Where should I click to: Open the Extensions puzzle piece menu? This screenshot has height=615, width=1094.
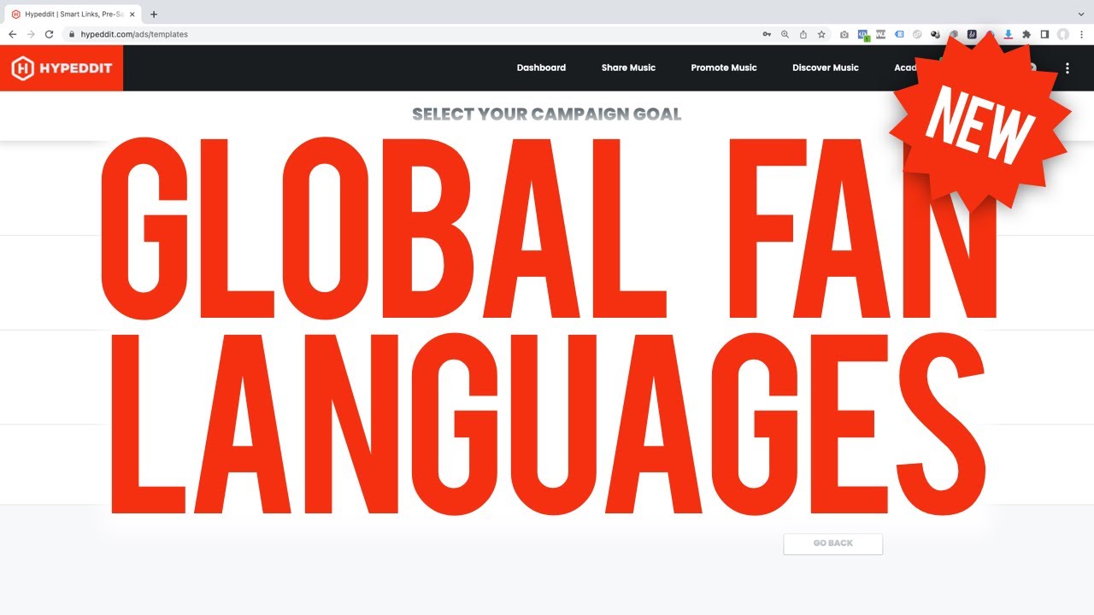tap(1026, 34)
